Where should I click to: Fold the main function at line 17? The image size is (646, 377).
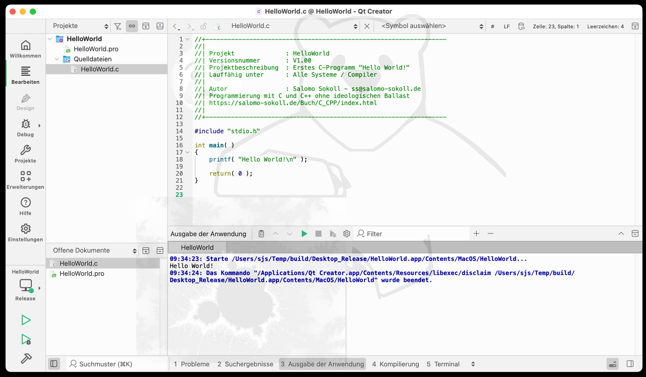188,152
